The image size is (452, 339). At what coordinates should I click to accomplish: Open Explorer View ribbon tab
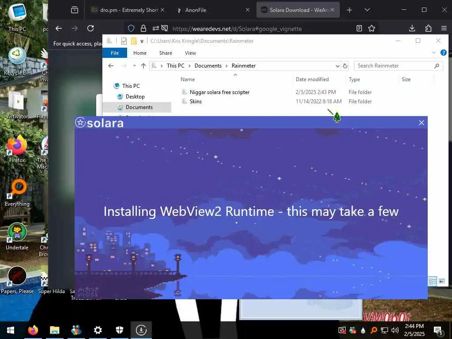pyautogui.click(x=190, y=53)
